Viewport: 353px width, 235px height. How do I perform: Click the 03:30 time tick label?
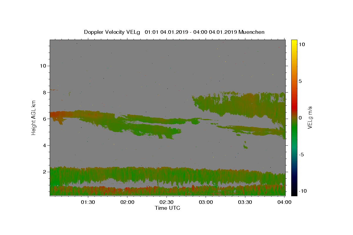point(245,202)
